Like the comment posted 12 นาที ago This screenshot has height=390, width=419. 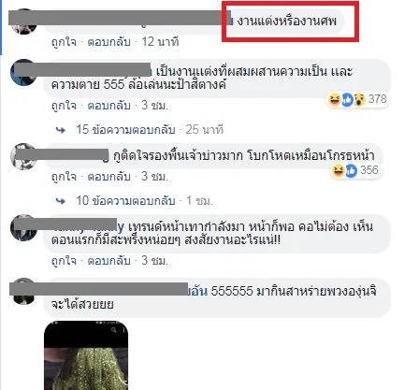point(64,42)
